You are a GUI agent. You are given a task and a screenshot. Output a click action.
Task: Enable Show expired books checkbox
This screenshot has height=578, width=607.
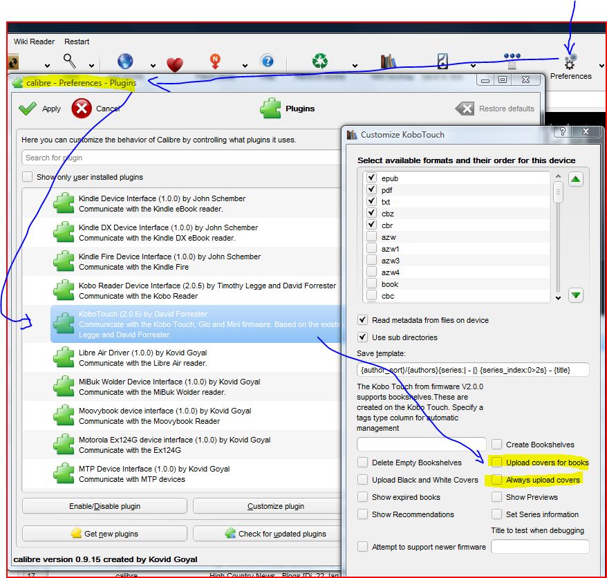(362, 496)
